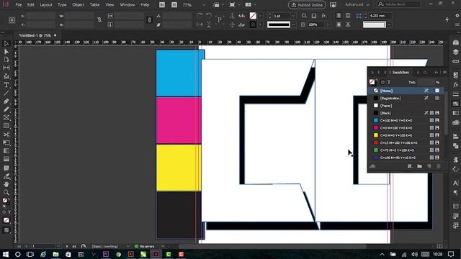Image resolution: width=461 pixels, height=259 pixels.
Task: Click the Publish Online button
Action: [308, 5]
